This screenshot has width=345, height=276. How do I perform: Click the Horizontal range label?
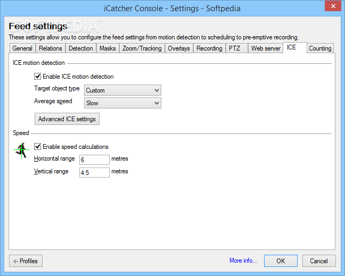54,158
